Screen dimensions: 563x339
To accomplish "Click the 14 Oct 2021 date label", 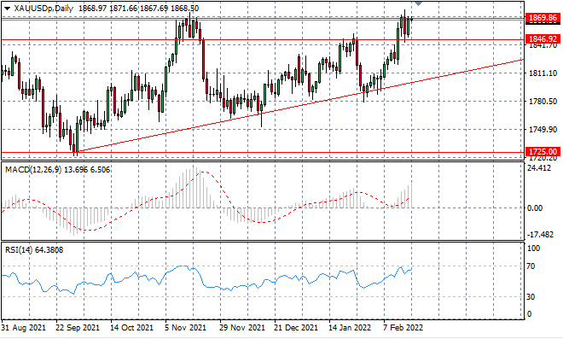I will (131, 328).
